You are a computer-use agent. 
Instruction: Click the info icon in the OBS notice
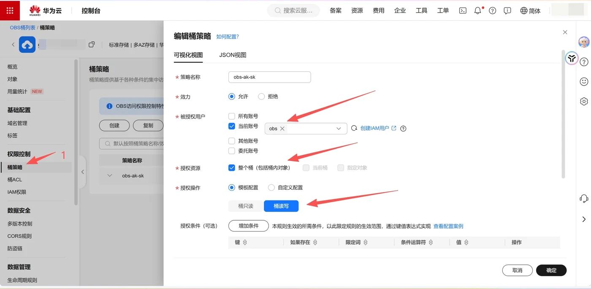[109, 106]
